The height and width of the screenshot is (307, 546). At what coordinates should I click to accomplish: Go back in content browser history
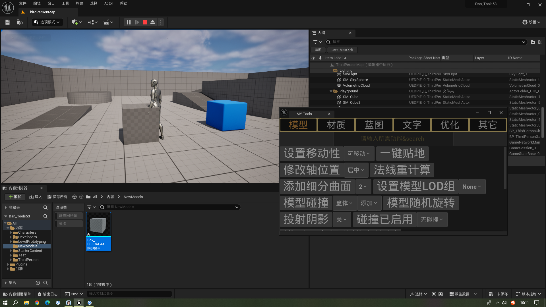click(75, 197)
